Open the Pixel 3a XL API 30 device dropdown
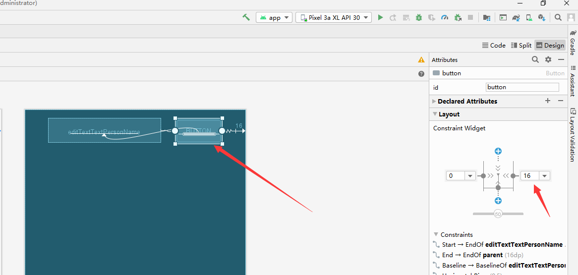This screenshot has width=578, height=275. 334,17
